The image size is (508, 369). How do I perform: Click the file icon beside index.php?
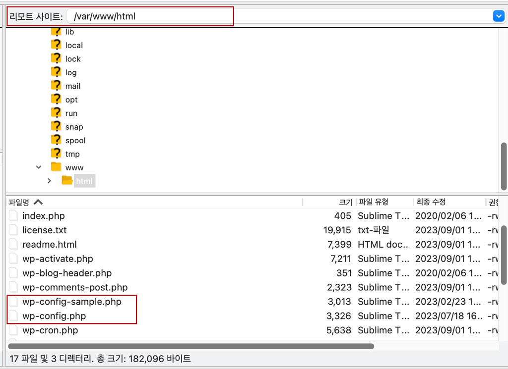pyautogui.click(x=13, y=216)
